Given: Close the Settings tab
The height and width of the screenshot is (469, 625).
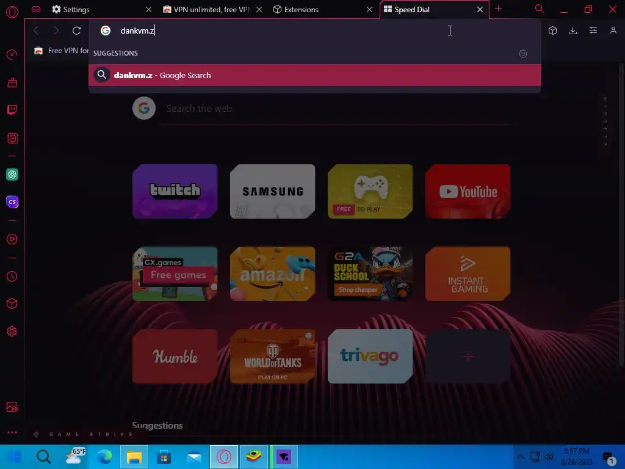Looking at the screenshot, I should pos(149,9).
